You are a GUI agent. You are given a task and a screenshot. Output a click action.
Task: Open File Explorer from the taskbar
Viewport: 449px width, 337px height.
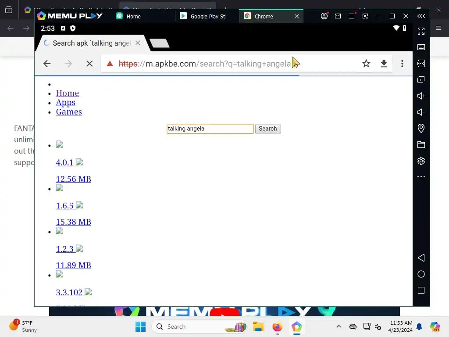click(x=258, y=326)
